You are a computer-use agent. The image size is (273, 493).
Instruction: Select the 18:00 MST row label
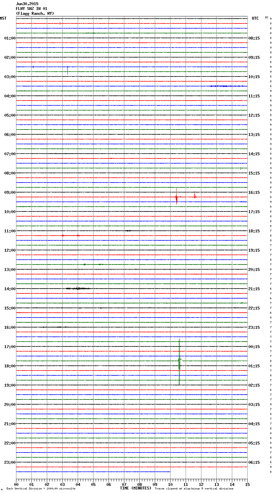tap(10, 366)
